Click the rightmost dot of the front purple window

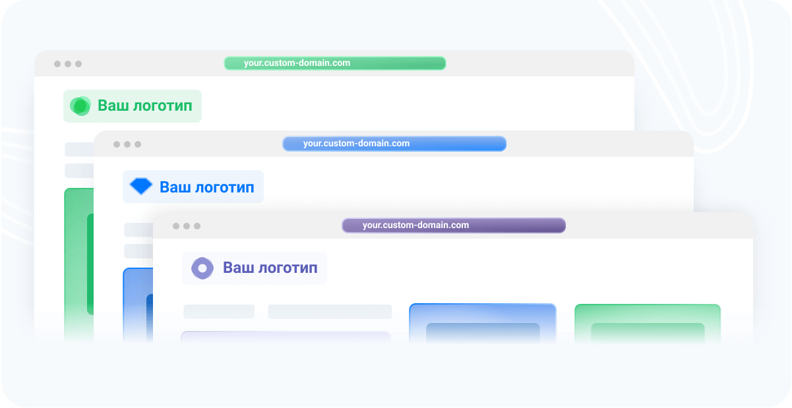pyautogui.click(x=197, y=226)
